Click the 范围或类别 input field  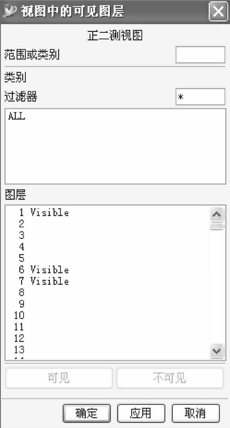tap(200, 55)
